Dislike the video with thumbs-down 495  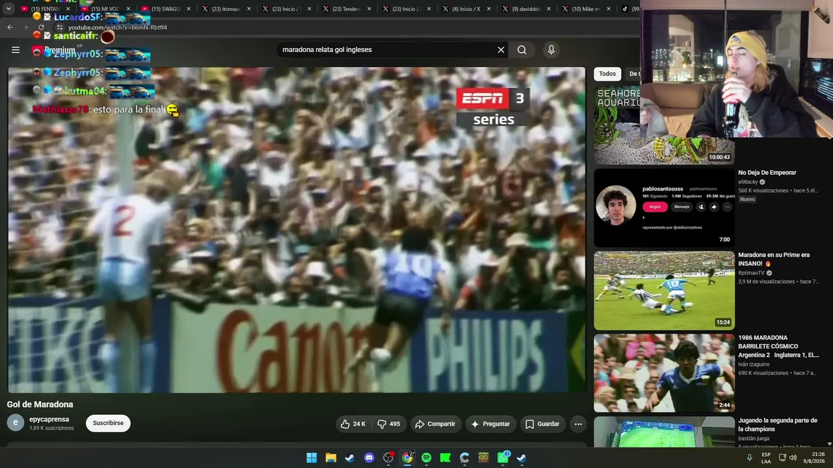tap(389, 424)
